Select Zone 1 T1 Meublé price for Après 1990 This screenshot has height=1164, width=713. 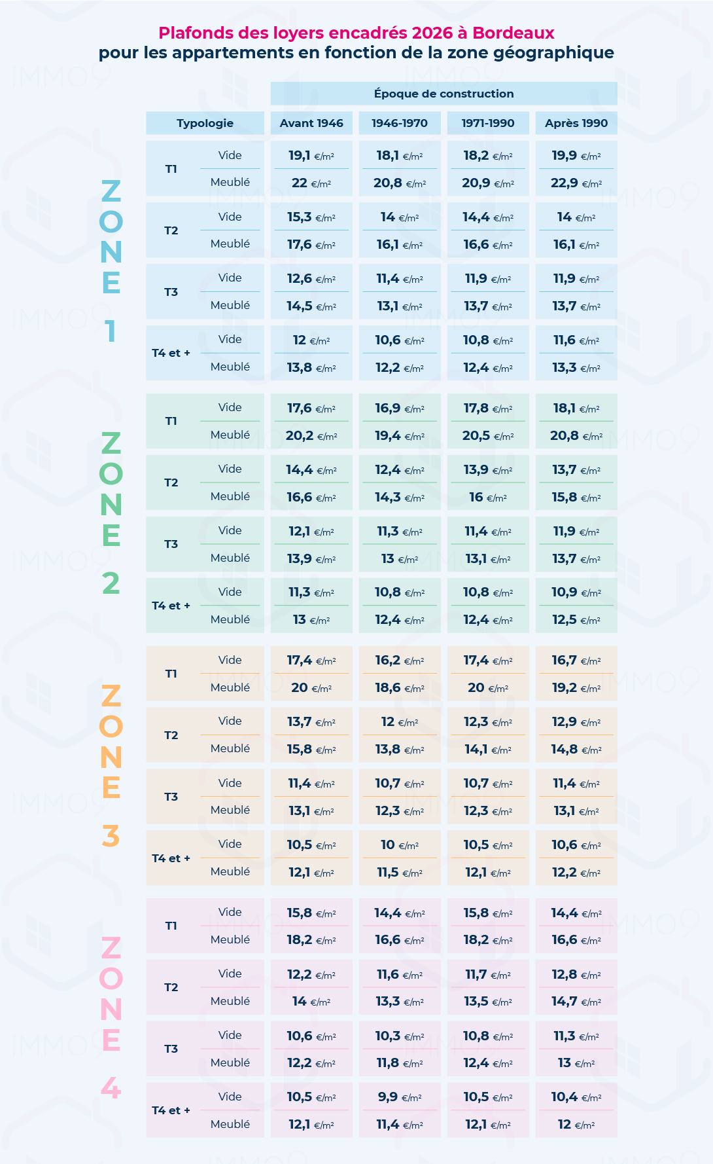[576, 183]
